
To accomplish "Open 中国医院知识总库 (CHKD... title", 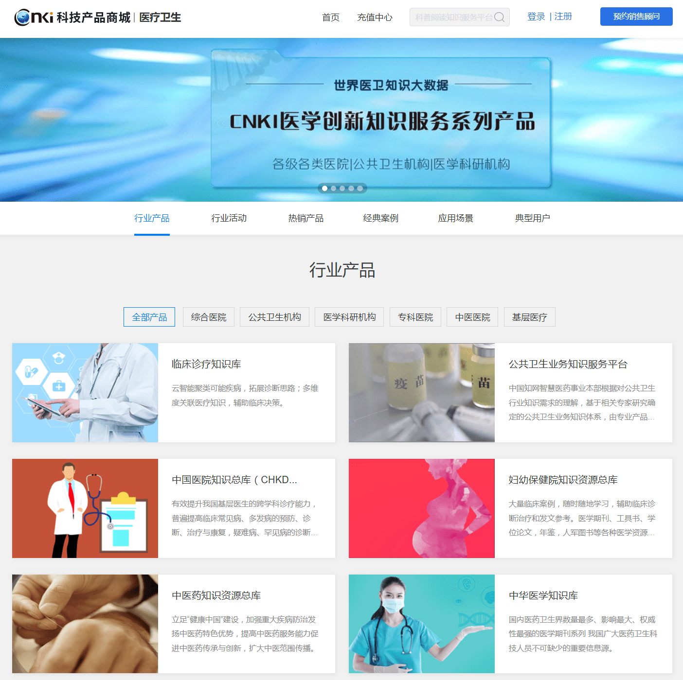I will click(234, 480).
